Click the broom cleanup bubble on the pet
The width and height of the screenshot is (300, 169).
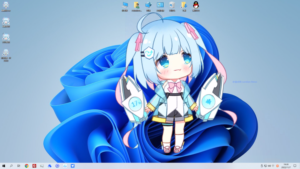pos(208,101)
